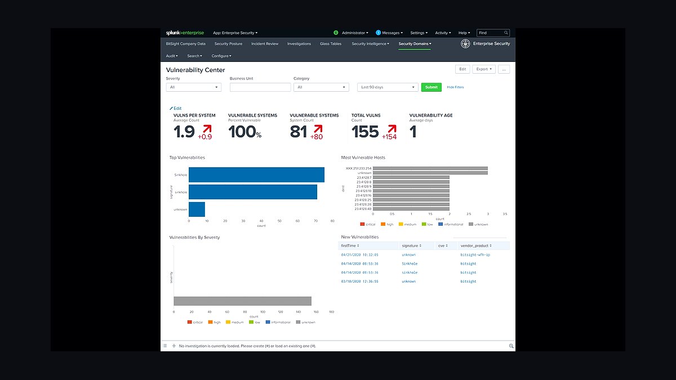676x380 pixels.
Task: Expand the Security Intelligence menu
Action: click(x=370, y=43)
